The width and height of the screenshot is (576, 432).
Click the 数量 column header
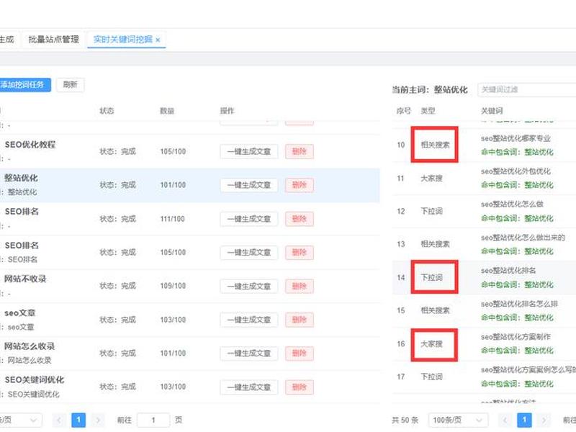click(167, 111)
